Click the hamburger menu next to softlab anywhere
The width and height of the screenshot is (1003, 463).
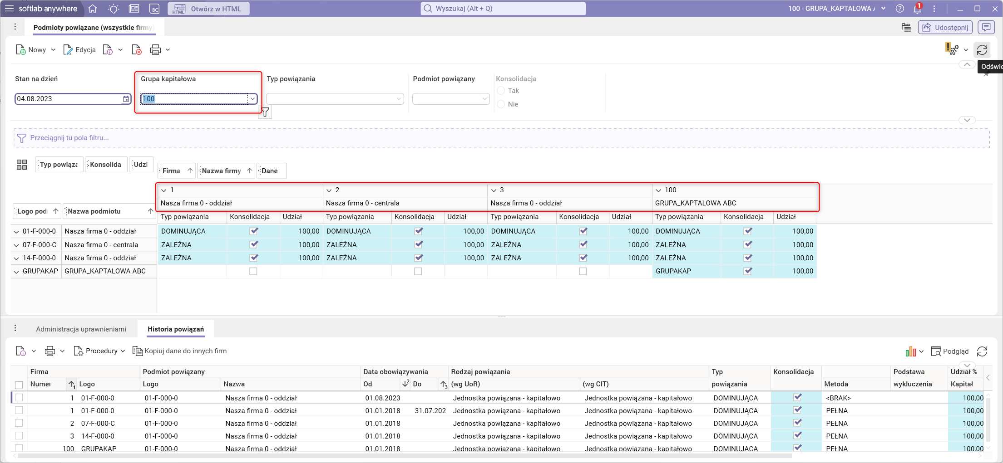[9, 9]
